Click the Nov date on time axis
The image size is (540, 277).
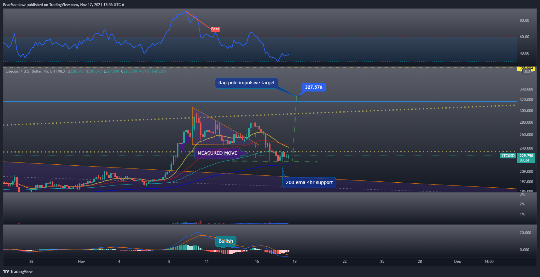point(81,262)
